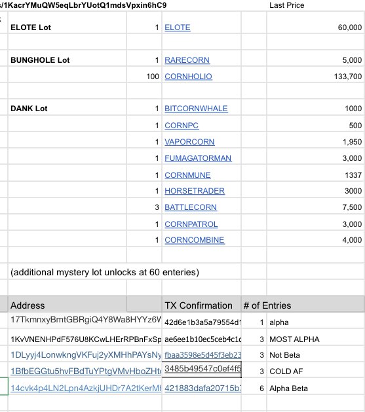This screenshot has height=412, width=365.
Task: Select the alpha note cell
Action: pyautogui.click(x=315, y=320)
